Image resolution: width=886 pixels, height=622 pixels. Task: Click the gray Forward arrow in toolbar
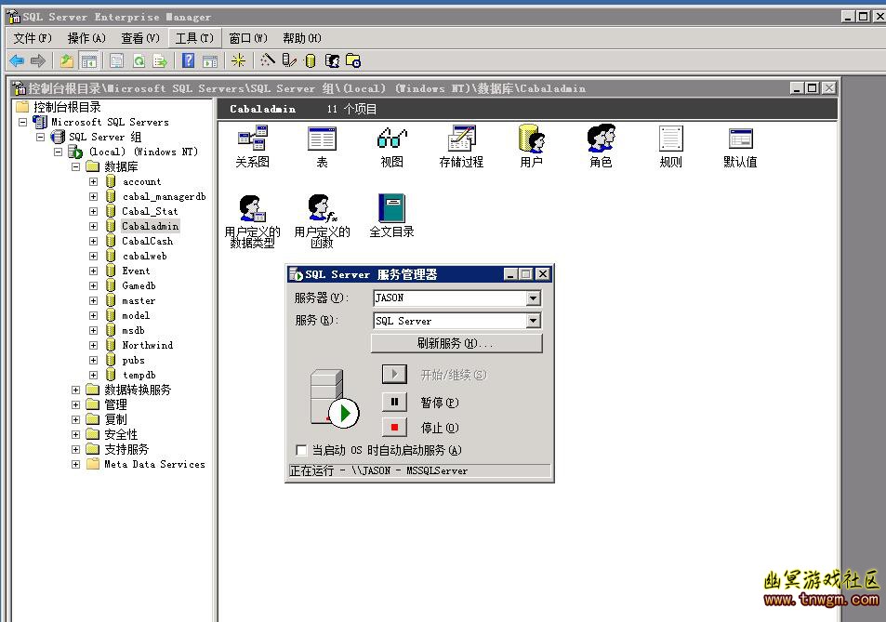coord(38,60)
